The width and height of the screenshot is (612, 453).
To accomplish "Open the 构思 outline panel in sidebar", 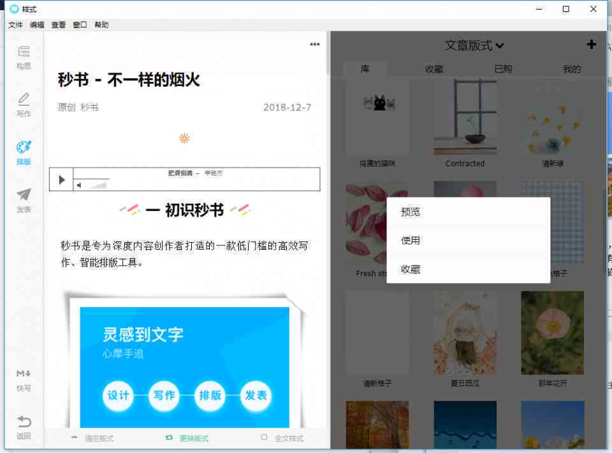I will click(24, 57).
